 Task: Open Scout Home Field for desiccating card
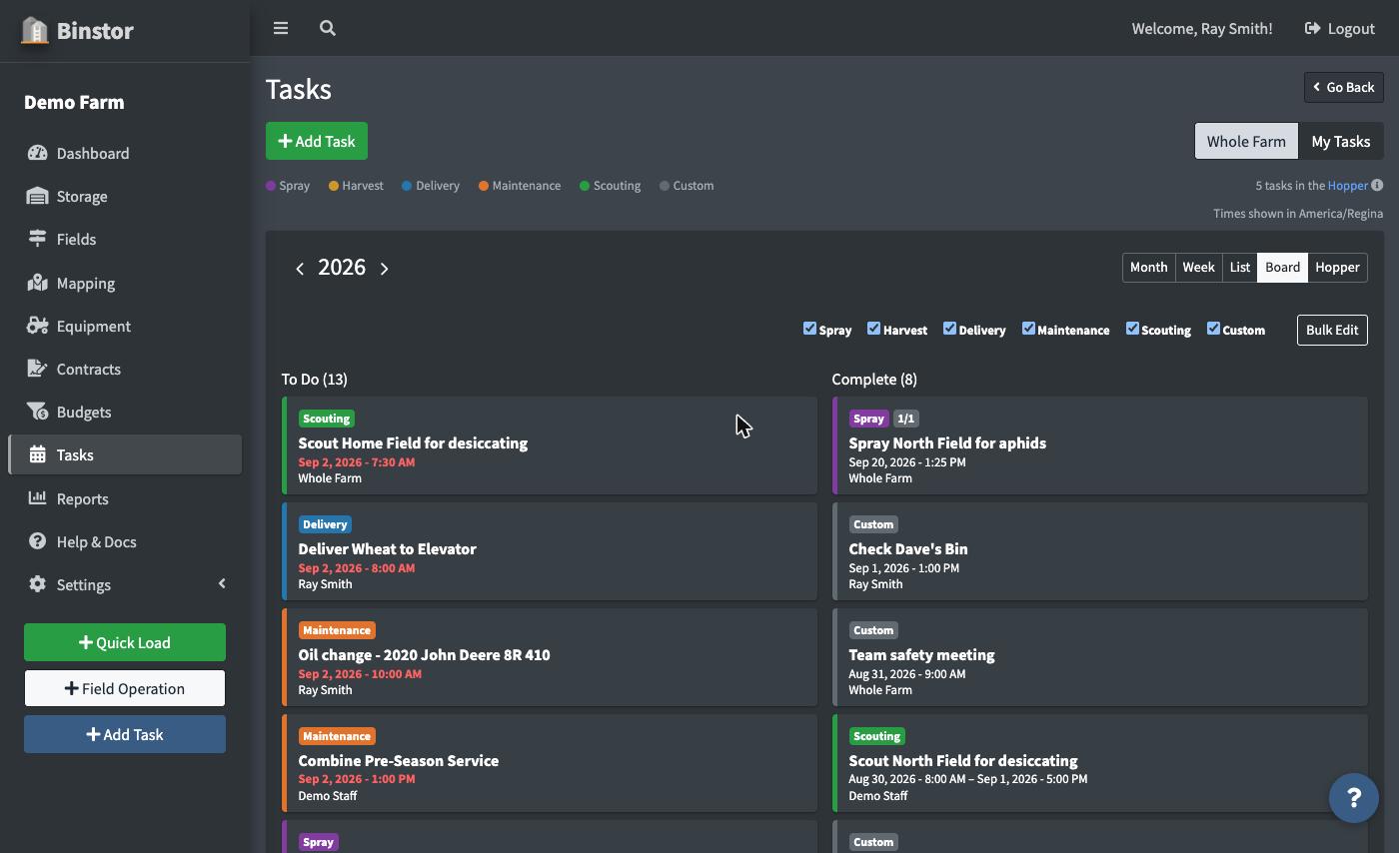550,445
